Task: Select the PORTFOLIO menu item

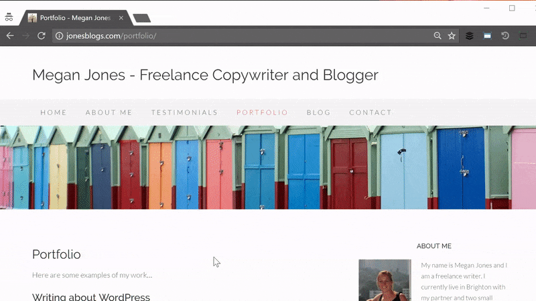Action: 262,112
